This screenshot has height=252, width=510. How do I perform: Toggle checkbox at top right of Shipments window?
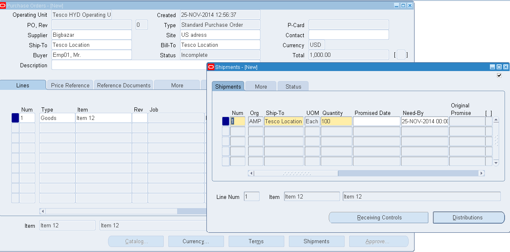pos(499,75)
